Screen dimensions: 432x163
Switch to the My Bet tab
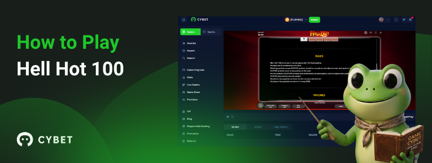(235, 127)
